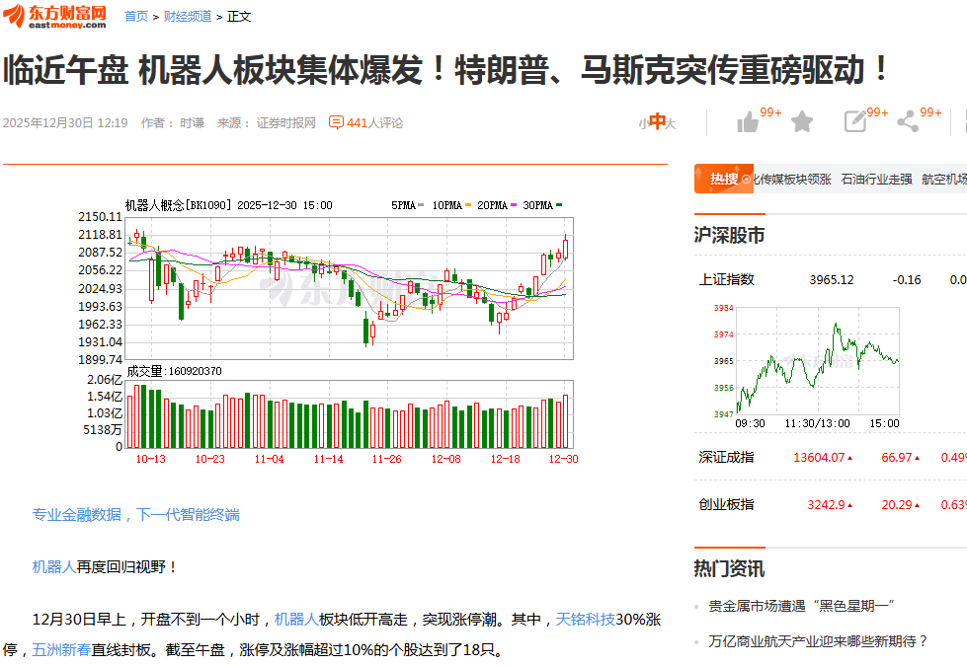Click the 正文 breadcrumb text
This screenshot has height=666, width=967.
point(239,17)
